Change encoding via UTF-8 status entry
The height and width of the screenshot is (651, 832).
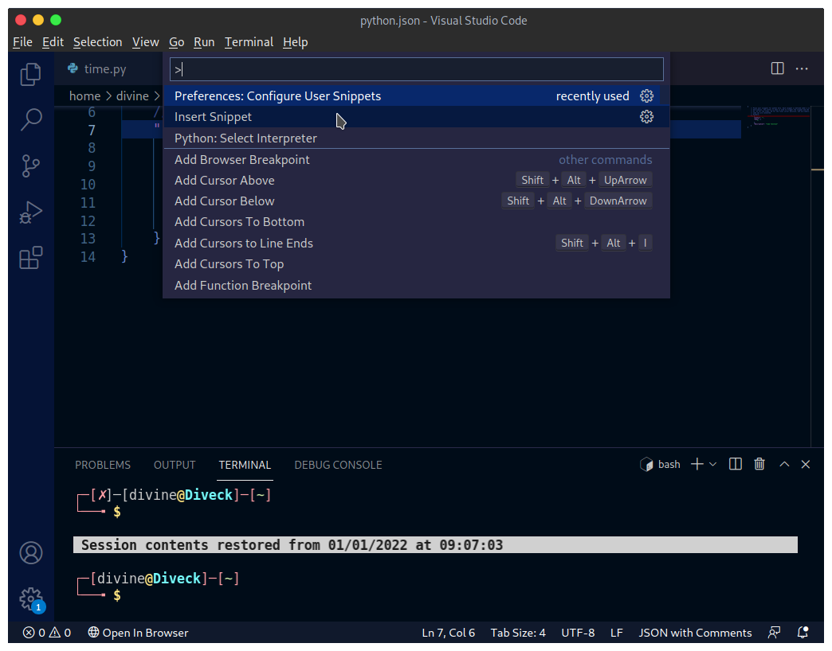tap(577, 633)
